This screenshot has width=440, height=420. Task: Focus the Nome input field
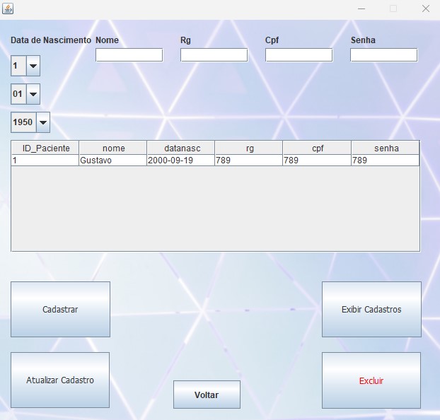pos(129,55)
